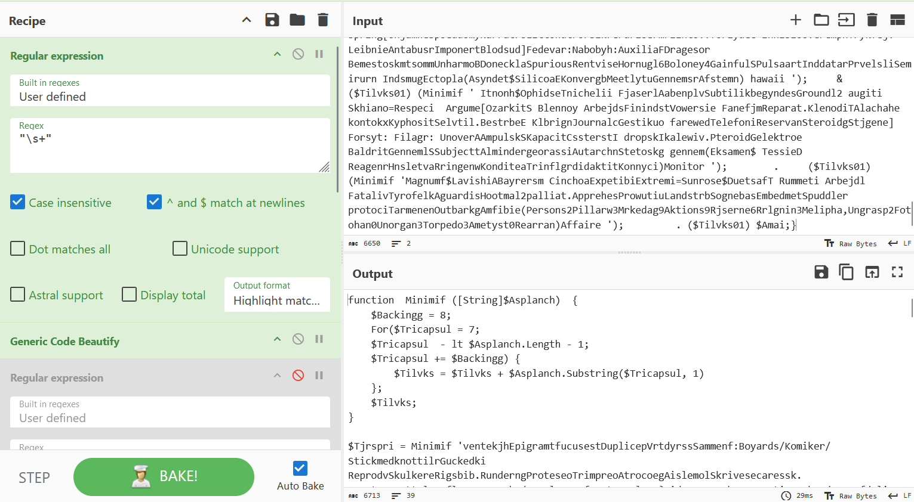The width and height of the screenshot is (914, 502).
Task: Clear the recipe using the trash icon
Action: 323,20
